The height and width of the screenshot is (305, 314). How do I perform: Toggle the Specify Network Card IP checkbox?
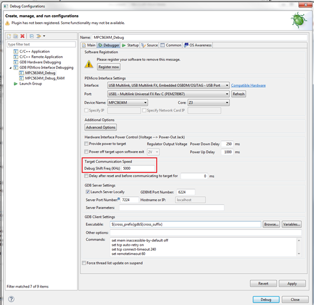click(144, 110)
